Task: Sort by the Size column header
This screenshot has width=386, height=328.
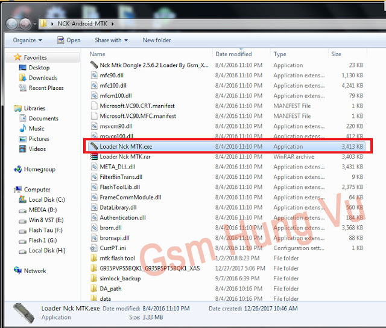Action: (336, 54)
